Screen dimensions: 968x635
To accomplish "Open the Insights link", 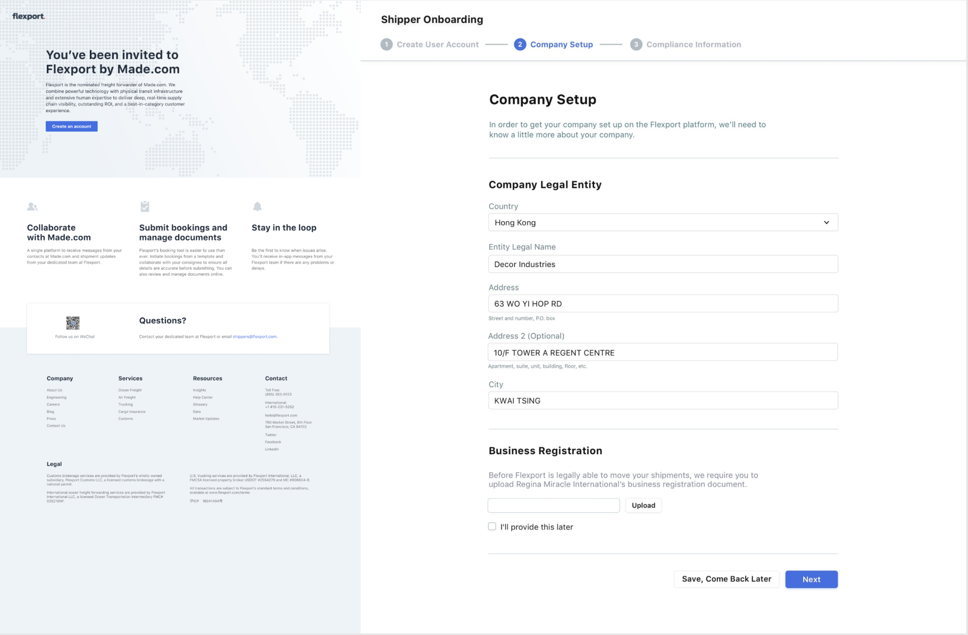I will click(x=199, y=390).
